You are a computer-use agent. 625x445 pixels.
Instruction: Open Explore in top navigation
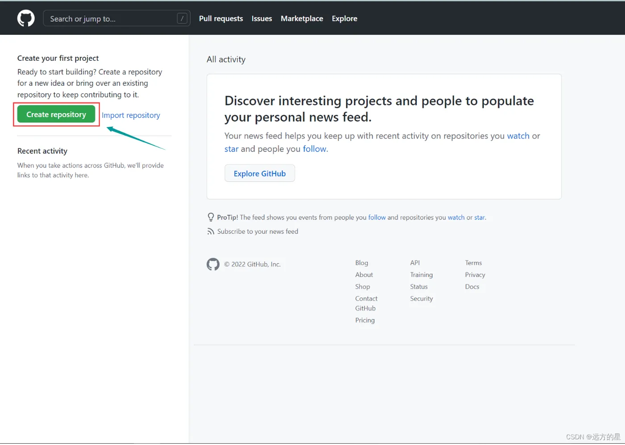pos(345,18)
